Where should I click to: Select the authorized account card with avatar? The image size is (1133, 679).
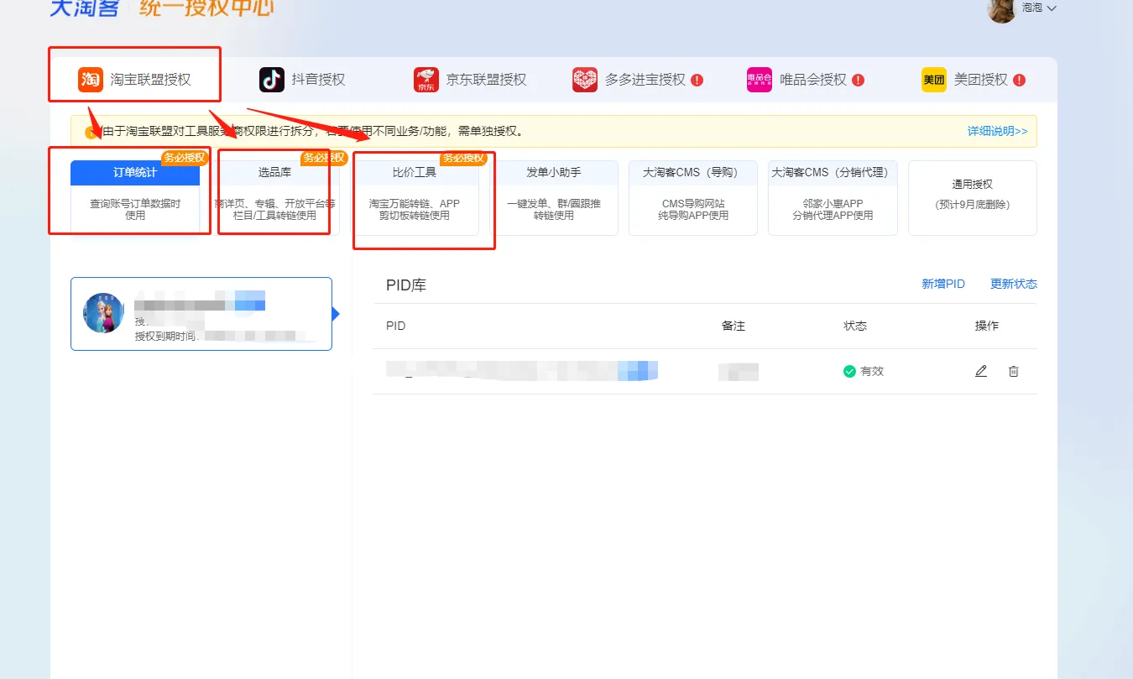point(201,314)
